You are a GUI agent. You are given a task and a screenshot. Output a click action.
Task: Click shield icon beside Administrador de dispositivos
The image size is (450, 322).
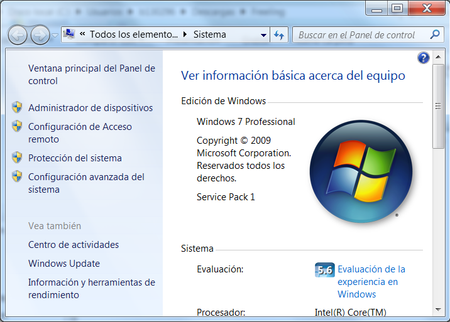click(17, 107)
